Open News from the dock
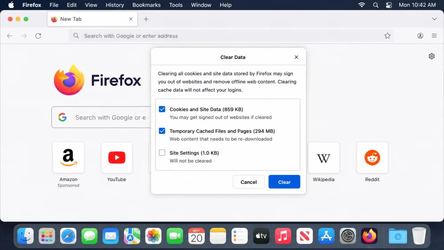Screen dimensions: 444x250 point(305,235)
